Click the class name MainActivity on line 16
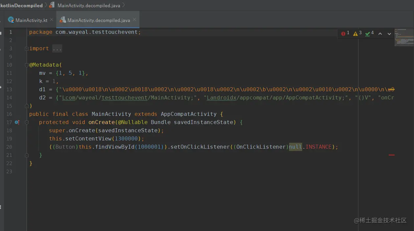The height and width of the screenshot is (231, 414). 111,114
